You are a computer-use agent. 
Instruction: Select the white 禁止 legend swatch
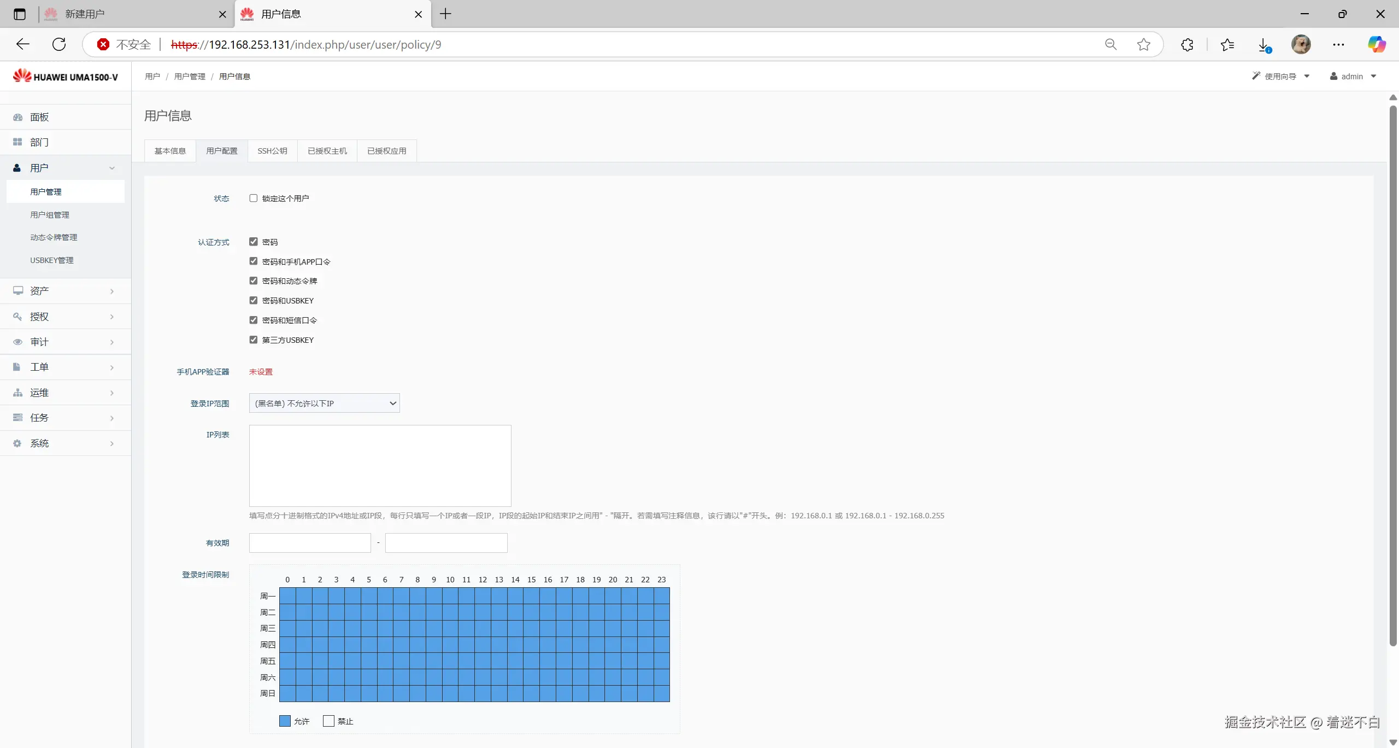(x=328, y=721)
